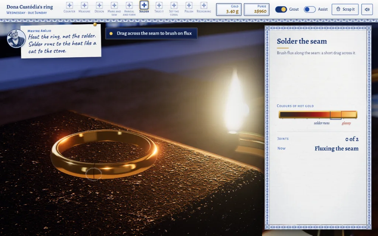The width and height of the screenshot is (378, 236).
Task: Select the Polish step icon
Action: [x=189, y=5]
